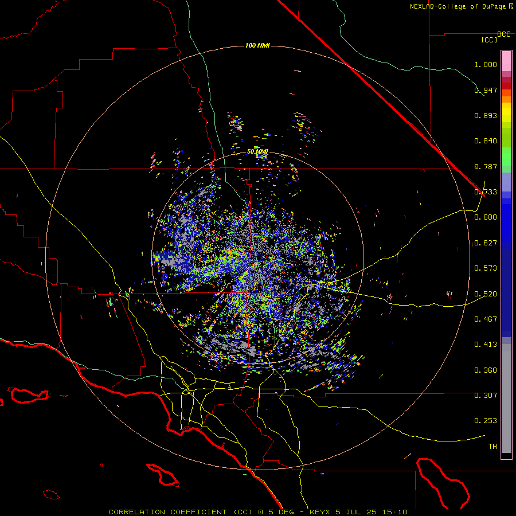Click the 100 NMI range ring label

(x=257, y=45)
